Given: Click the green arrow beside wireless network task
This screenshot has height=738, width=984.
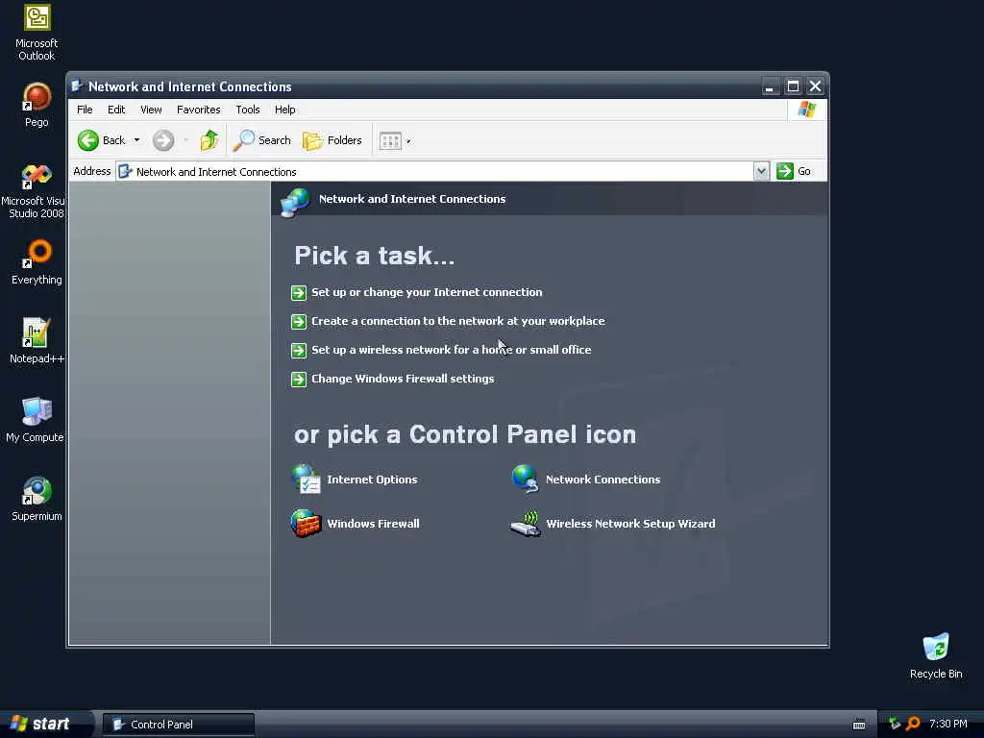Looking at the screenshot, I should point(299,350).
